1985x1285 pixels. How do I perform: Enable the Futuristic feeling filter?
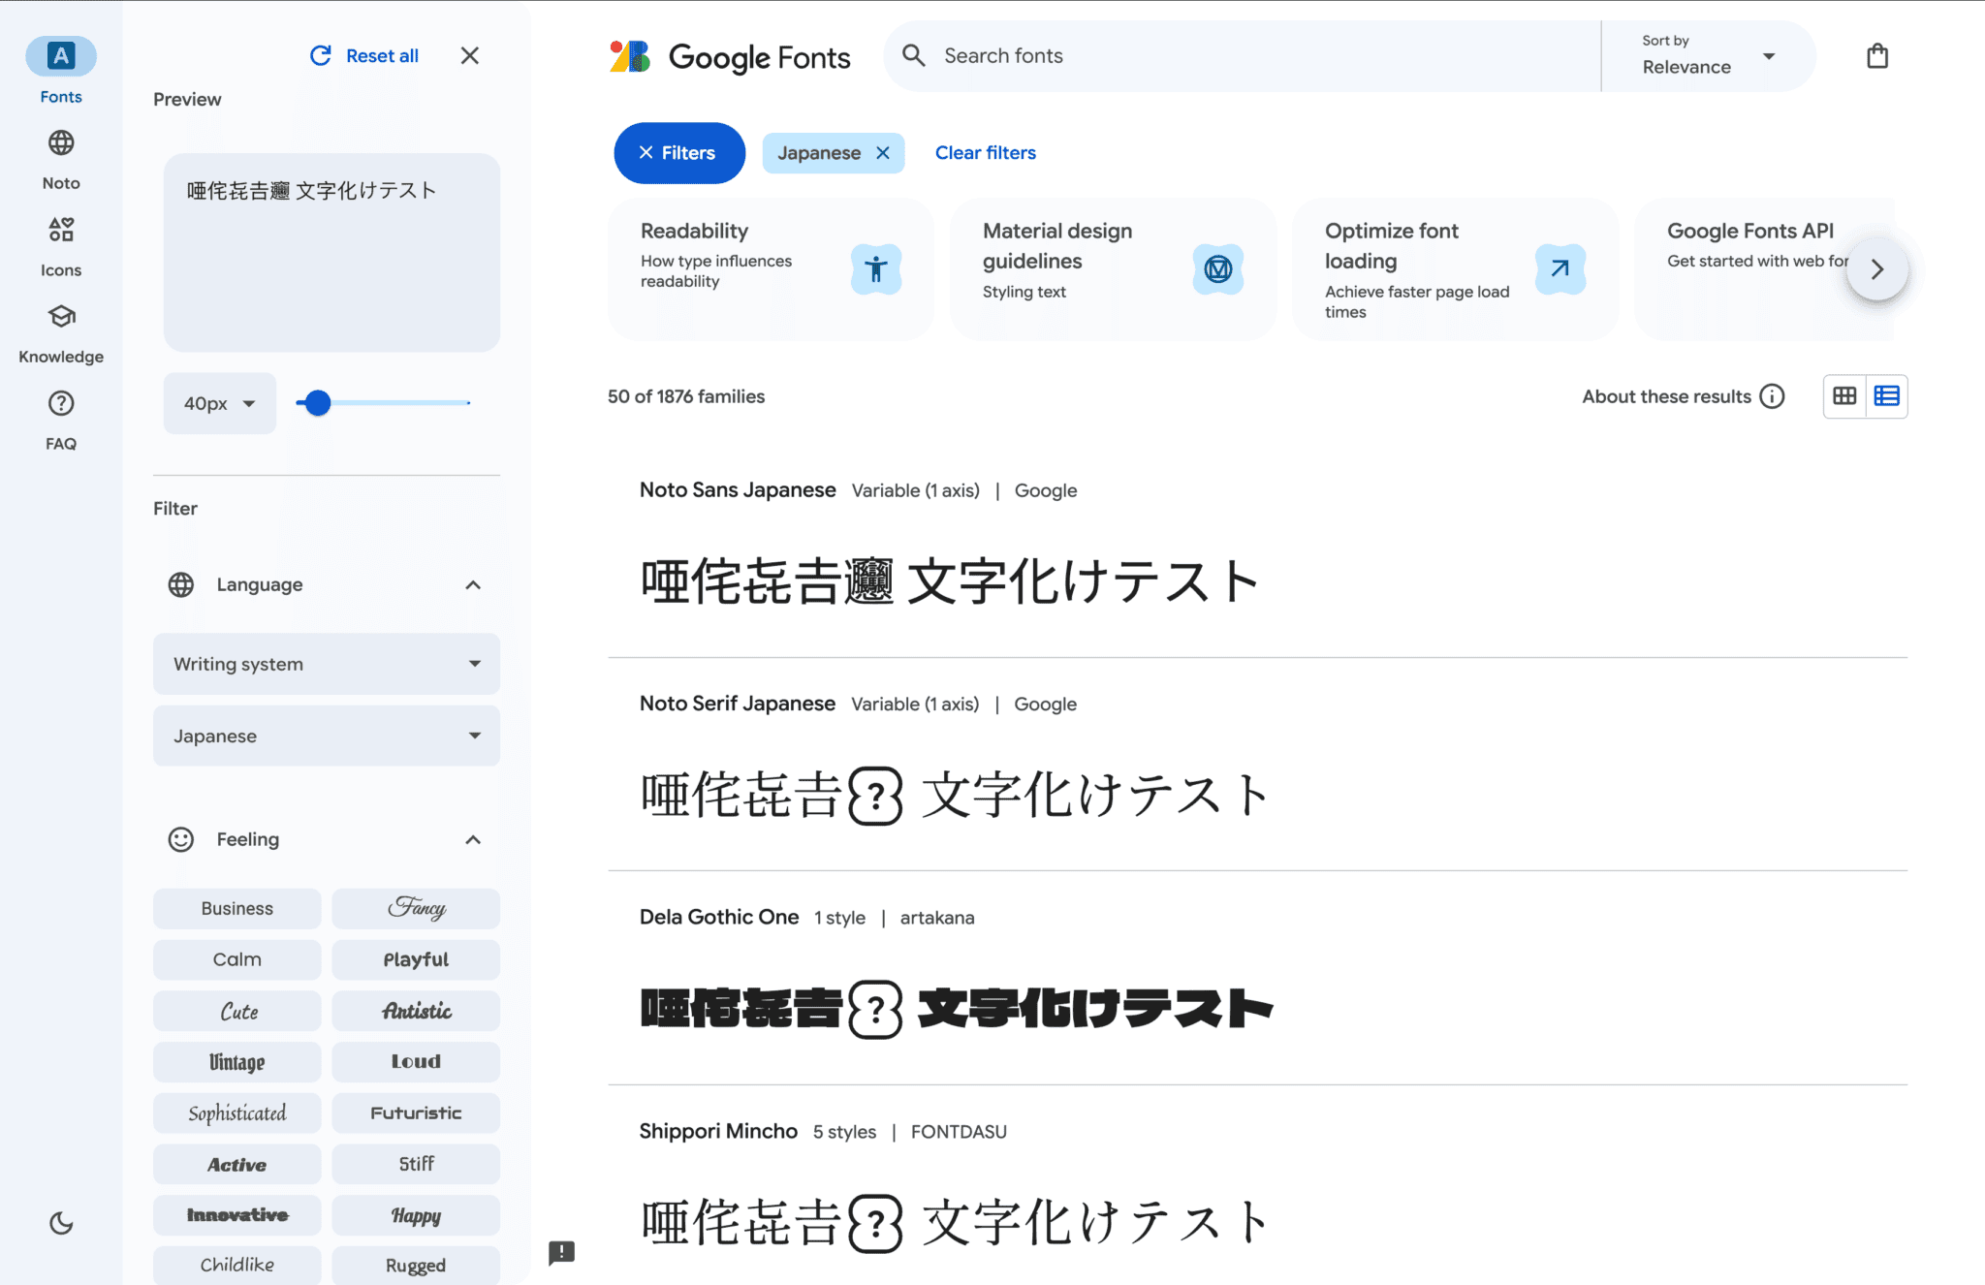[x=416, y=1113]
